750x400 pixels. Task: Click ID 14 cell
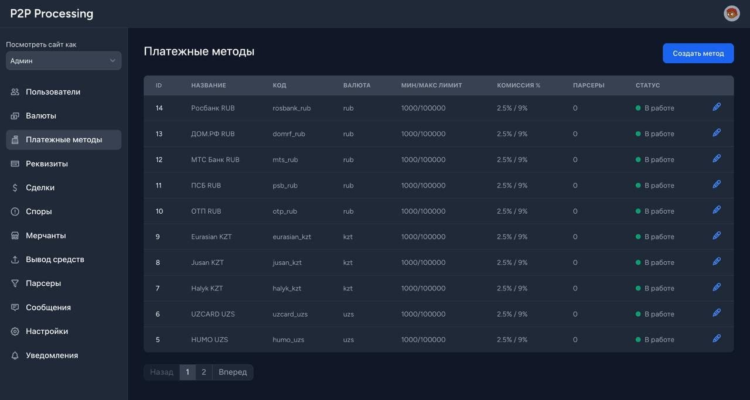[159, 108]
